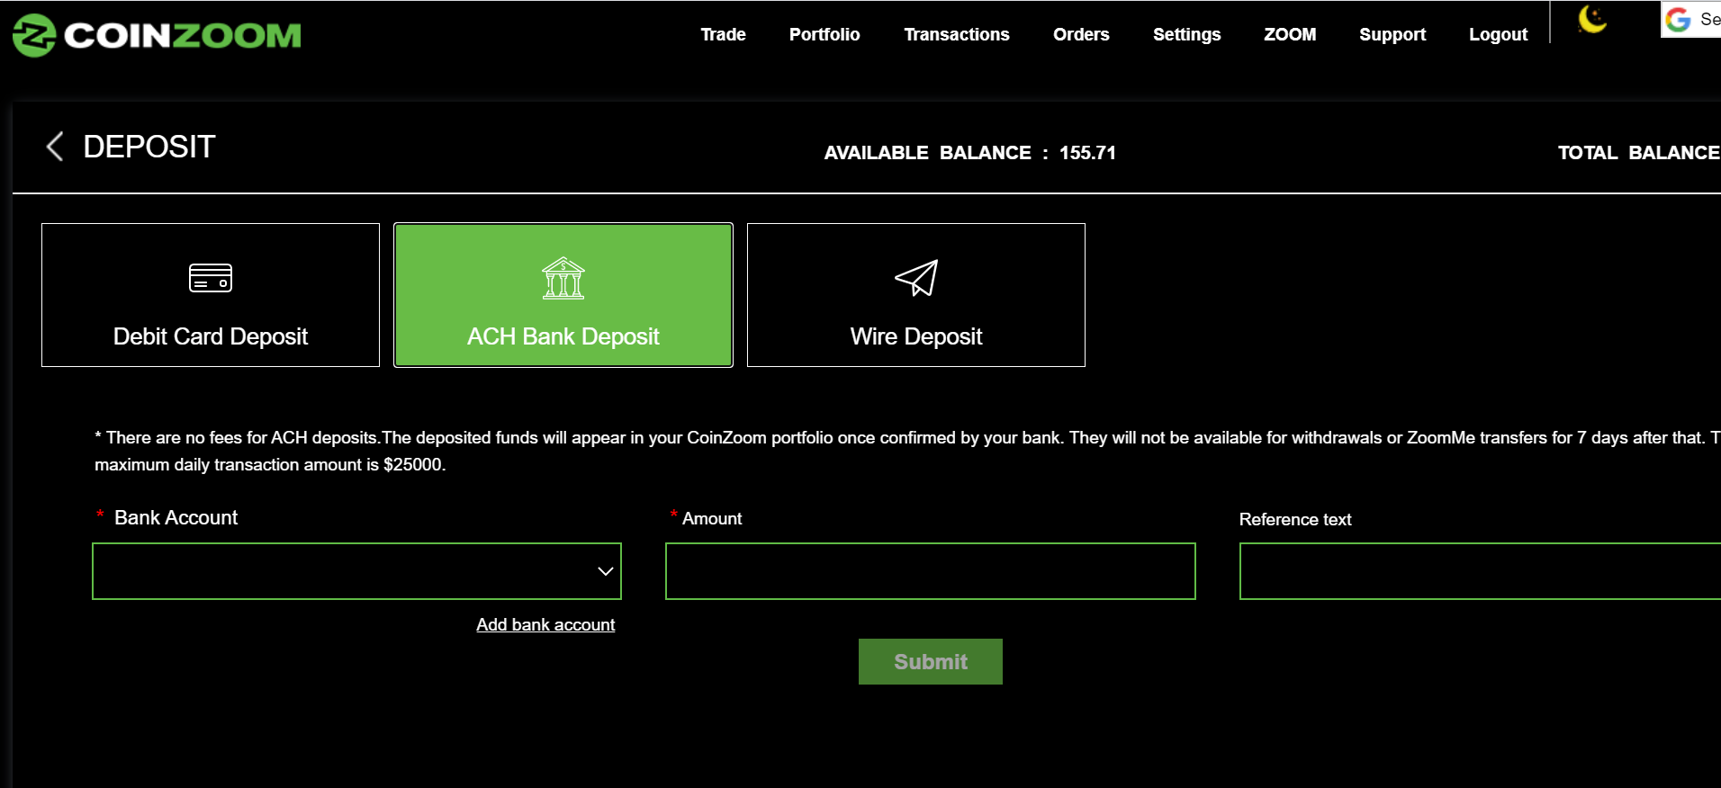
Task: Open the ZOOM menu item
Action: (1290, 34)
